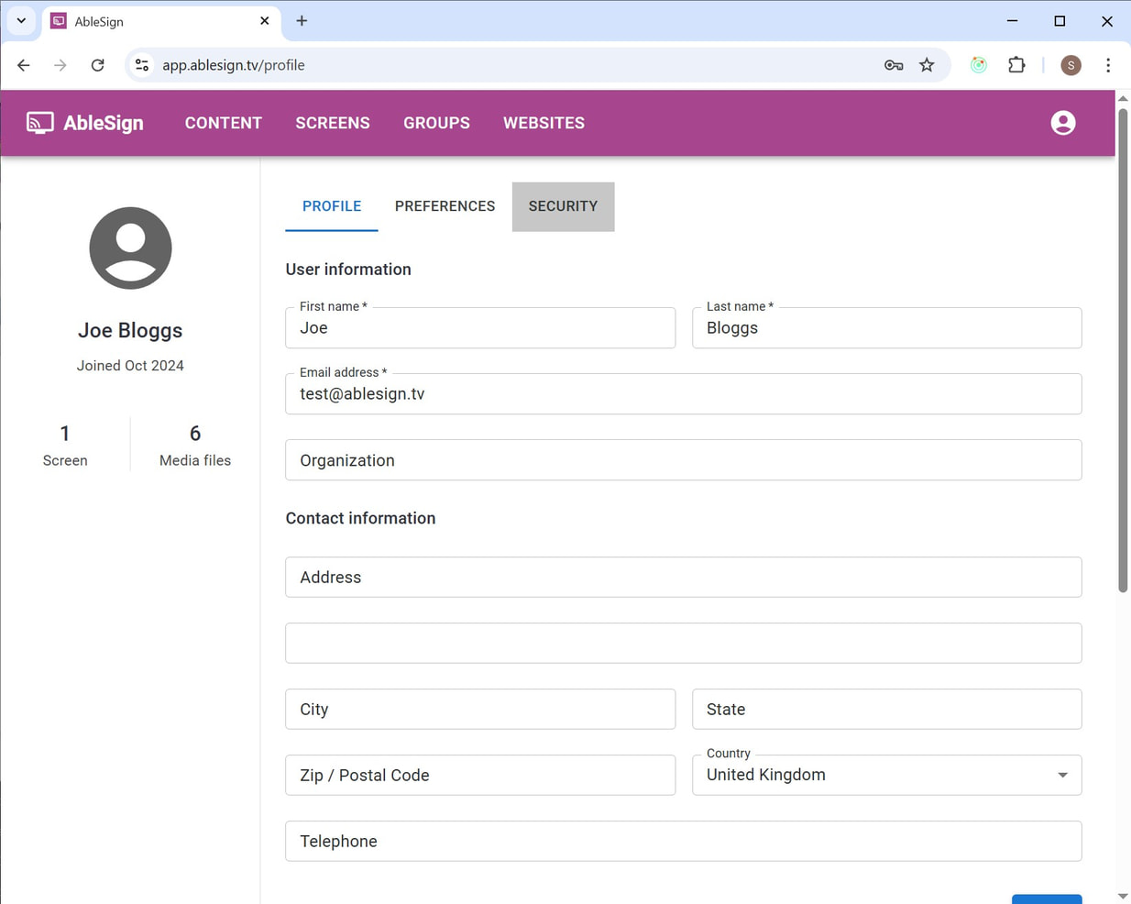Click the Organization input field
Image resolution: width=1131 pixels, height=904 pixels.
pos(683,460)
